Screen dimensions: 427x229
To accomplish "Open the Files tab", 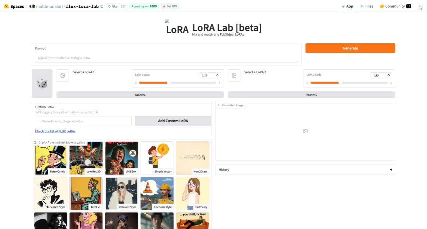I will 366,6.
